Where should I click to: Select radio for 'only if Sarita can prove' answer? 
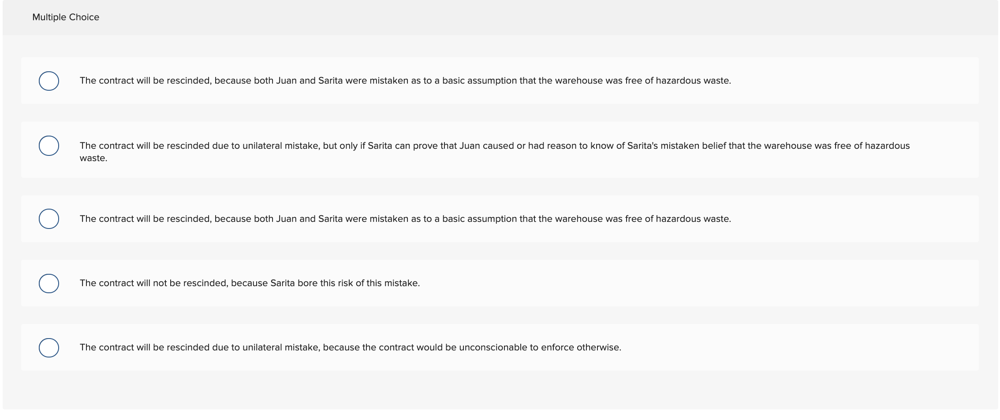coord(49,146)
